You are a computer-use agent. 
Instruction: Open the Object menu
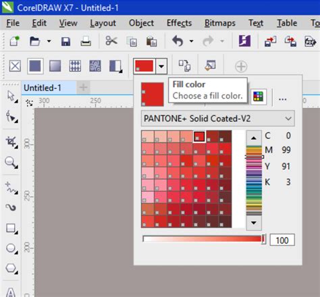[x=141, y=23]
